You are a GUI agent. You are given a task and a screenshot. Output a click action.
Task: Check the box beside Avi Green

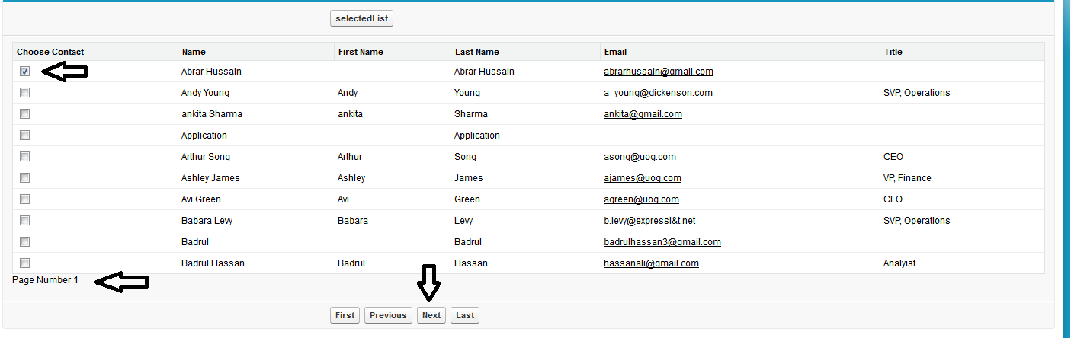click(25, 199)
